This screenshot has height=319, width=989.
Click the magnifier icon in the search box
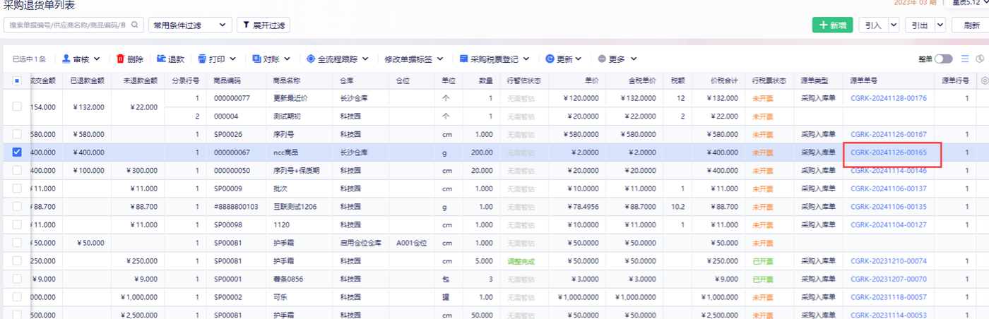134,25
